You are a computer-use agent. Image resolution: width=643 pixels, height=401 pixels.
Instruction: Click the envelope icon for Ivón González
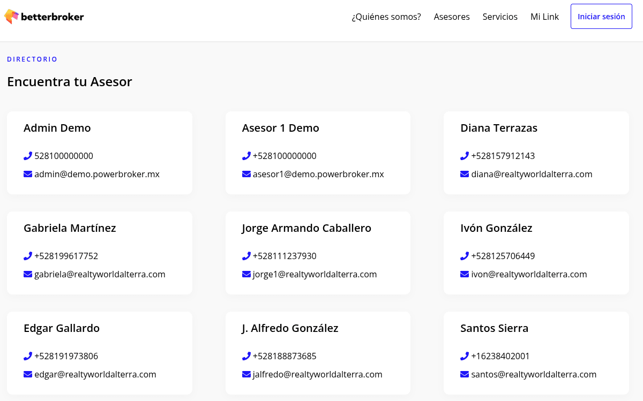coord(465,274)
